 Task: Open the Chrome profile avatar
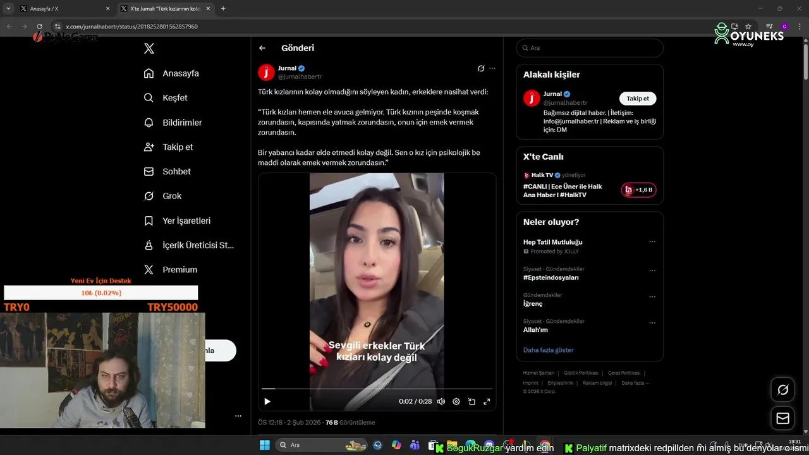pos(784,27)
